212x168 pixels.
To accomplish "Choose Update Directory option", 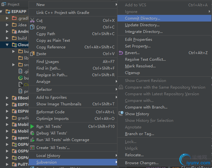I will 142,25.
